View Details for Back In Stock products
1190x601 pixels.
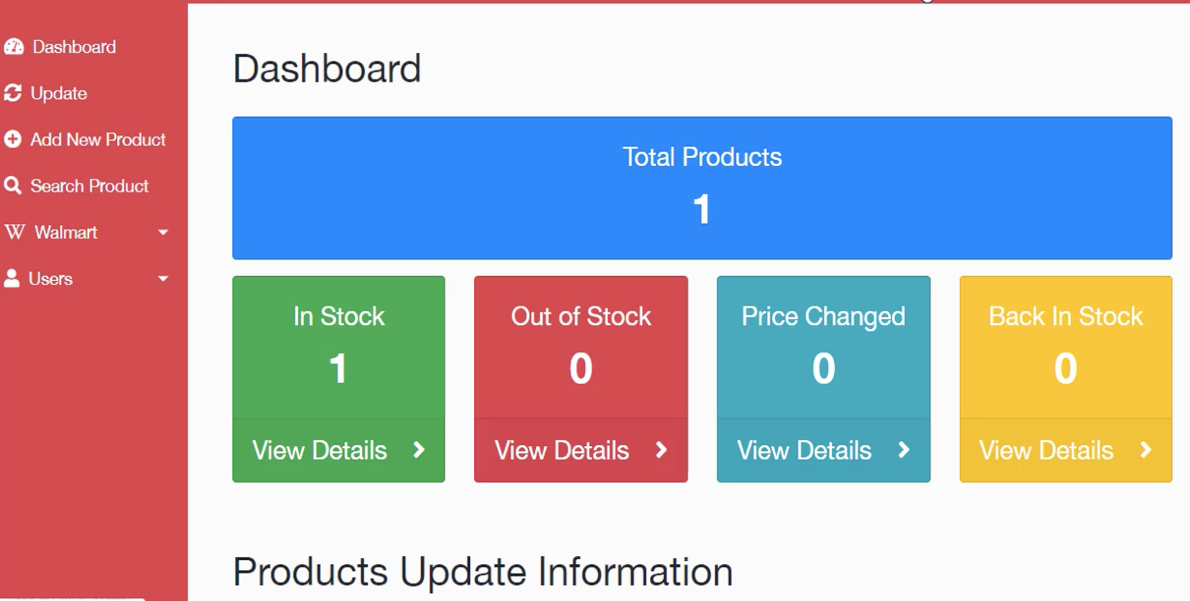(1046, 451)
